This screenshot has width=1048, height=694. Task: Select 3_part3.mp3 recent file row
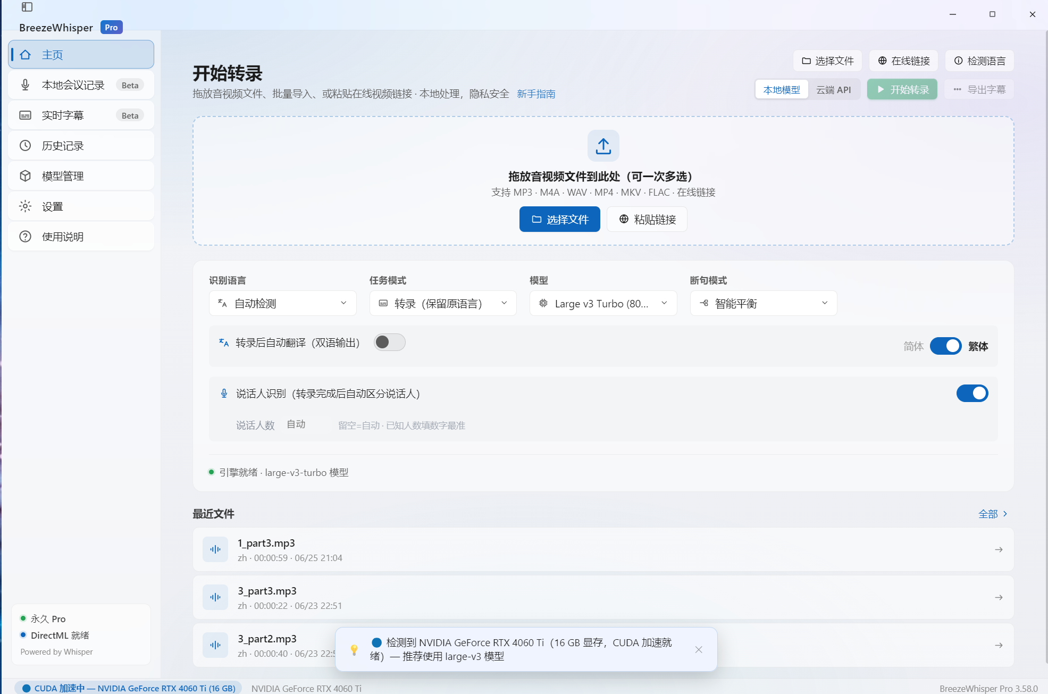[603, 597]
